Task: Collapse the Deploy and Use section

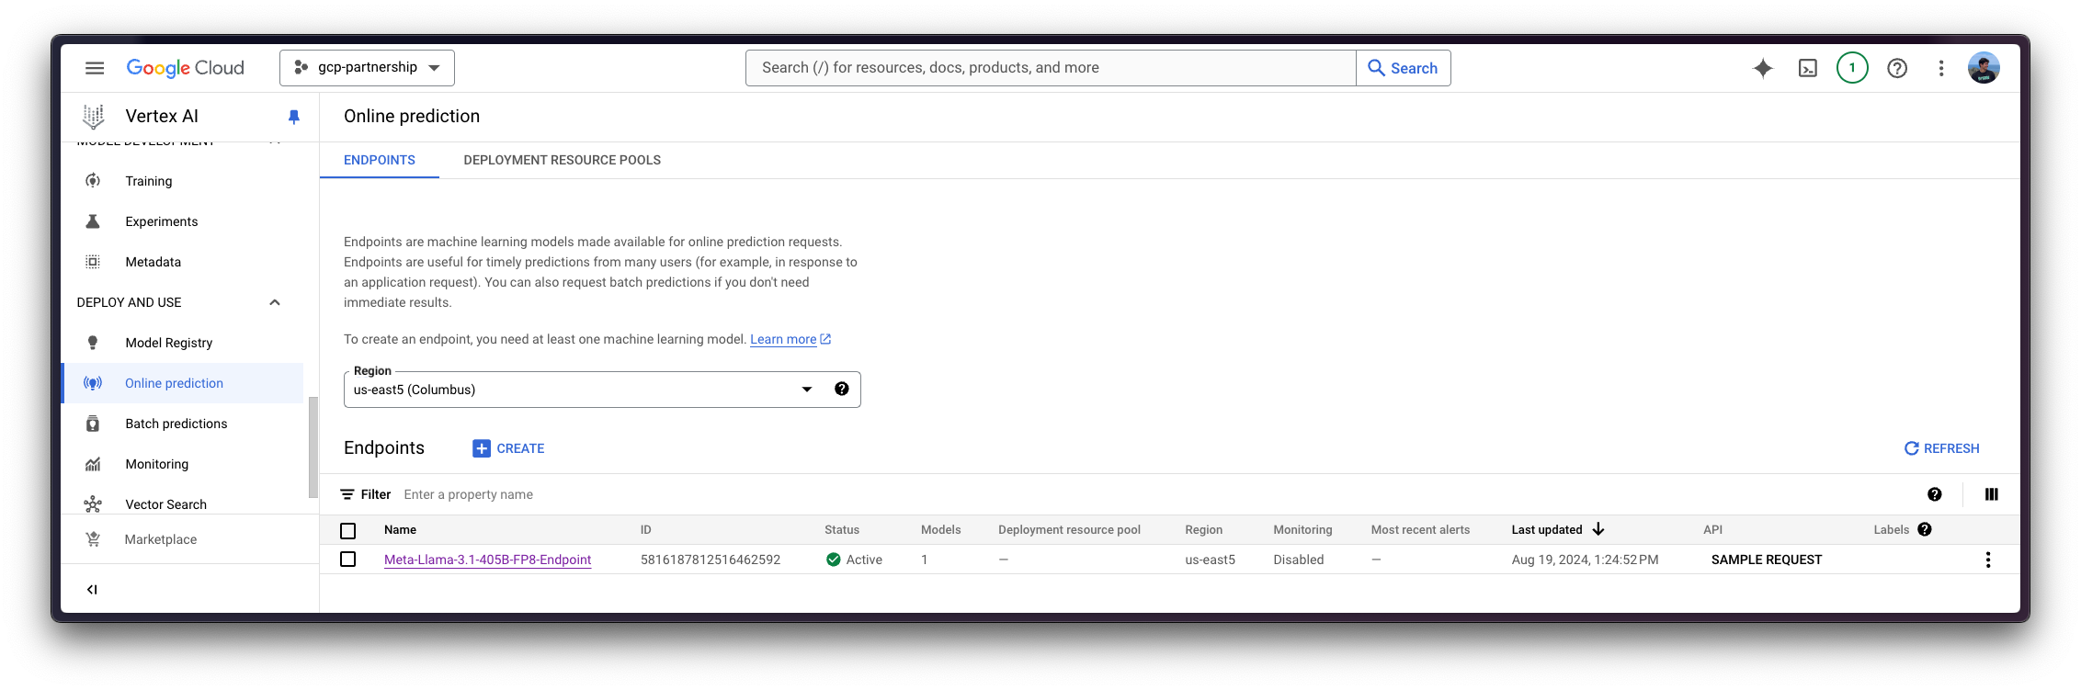Action: pyautogui.click(x=274, y=302)
